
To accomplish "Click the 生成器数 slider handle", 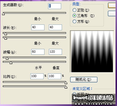I will [4, 14].
